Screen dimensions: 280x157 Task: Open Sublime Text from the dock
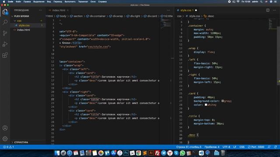click(145, 153)
